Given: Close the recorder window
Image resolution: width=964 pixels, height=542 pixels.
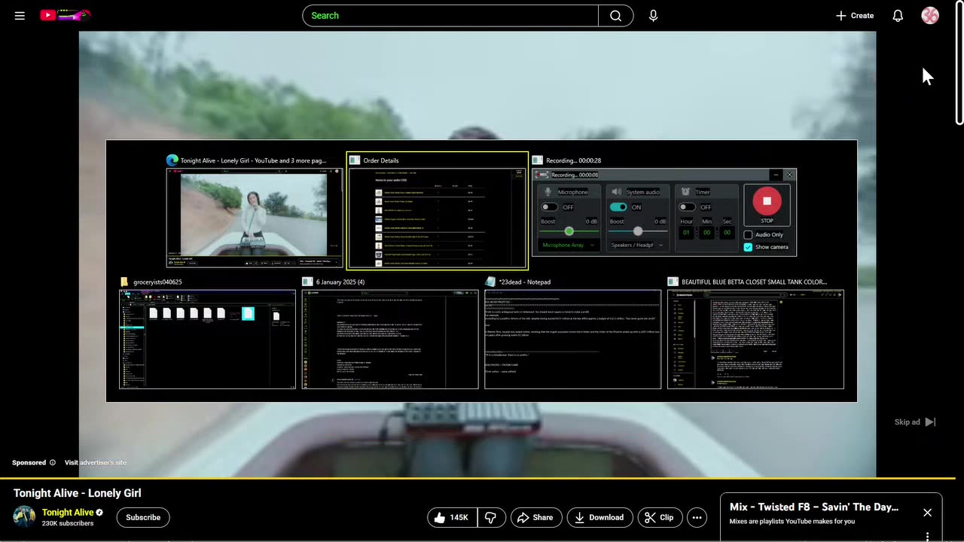Looking at the screenshot, I should tap(789, 175).
